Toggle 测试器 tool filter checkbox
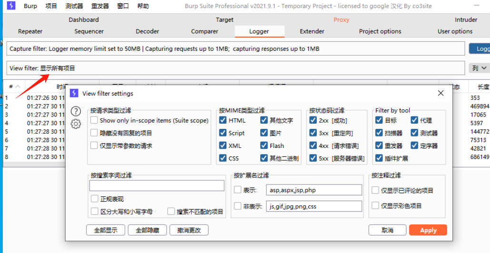490x253 pixels. point(414,133)
